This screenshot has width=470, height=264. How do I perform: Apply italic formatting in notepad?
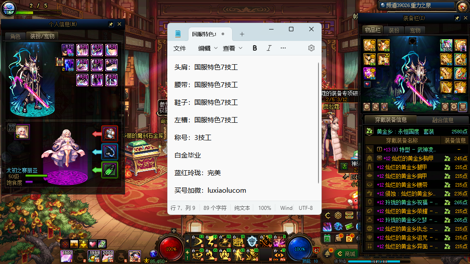pyautogui.click(x=269, y=48)
